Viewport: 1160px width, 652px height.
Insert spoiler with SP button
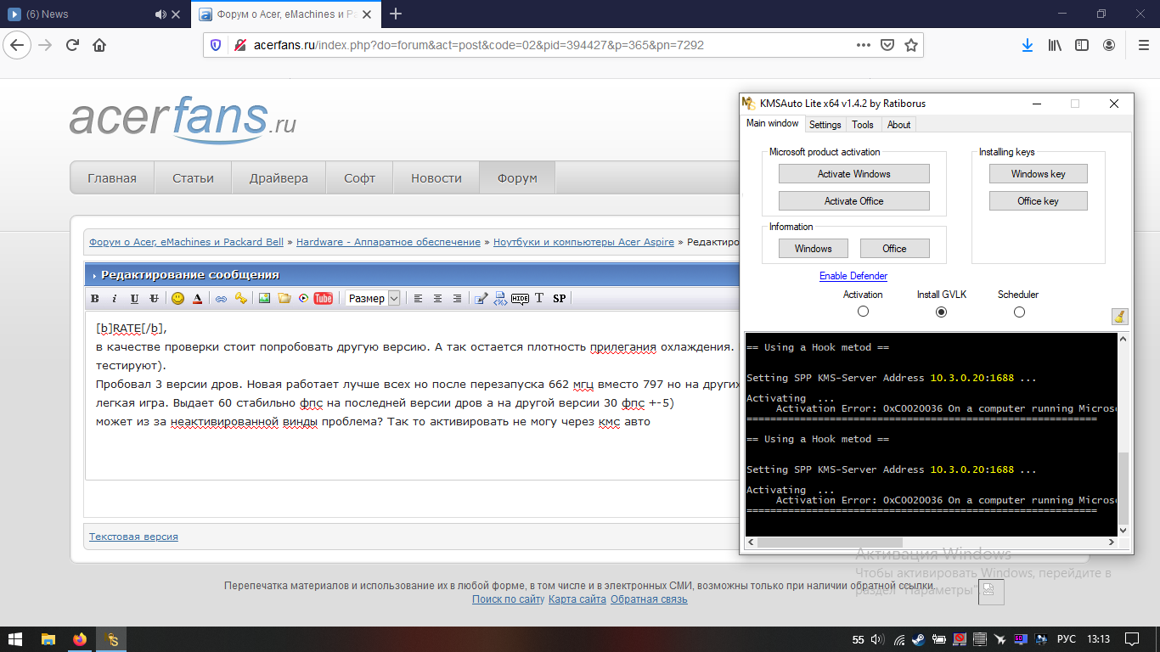(559, 299)
